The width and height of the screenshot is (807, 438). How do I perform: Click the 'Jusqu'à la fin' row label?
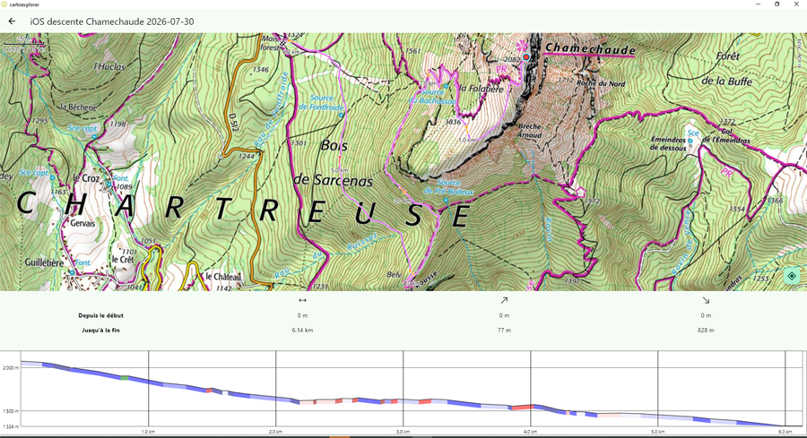point(100,330)
